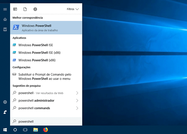Expand the 'powershell administrador' suggestion arrow

click(77, 101)
